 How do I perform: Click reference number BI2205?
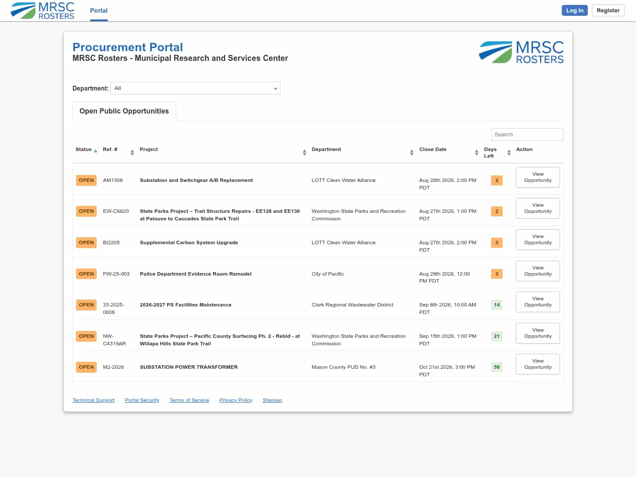click(111, 242)
